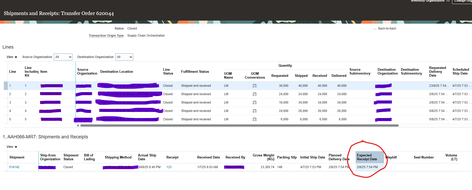
Task: Open UOM Conversions icon for line 2
Action: tap(254, 94)
